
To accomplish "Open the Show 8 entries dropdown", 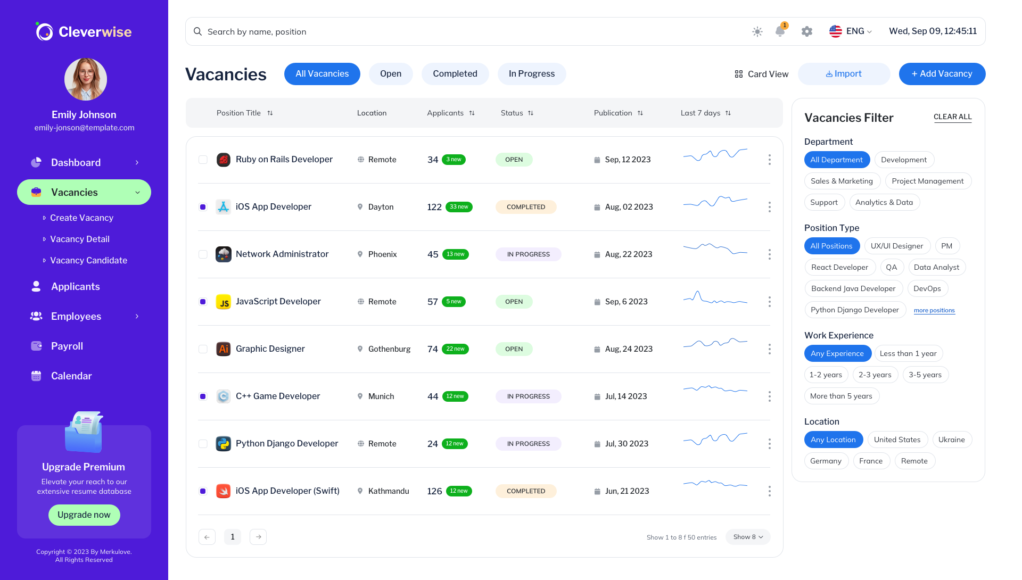I will tap(747, 537).
